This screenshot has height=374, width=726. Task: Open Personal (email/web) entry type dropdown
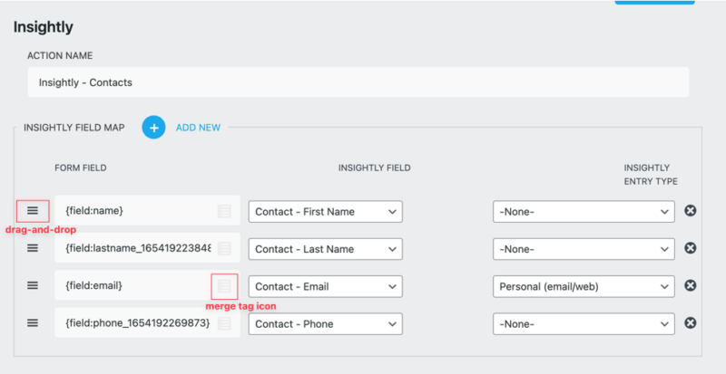tap(584, 286)
